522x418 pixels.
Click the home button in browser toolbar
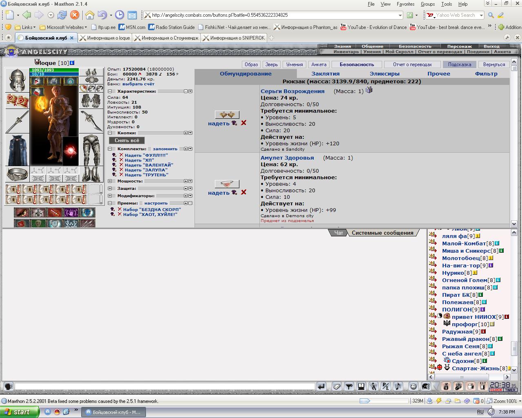(90, 15)
